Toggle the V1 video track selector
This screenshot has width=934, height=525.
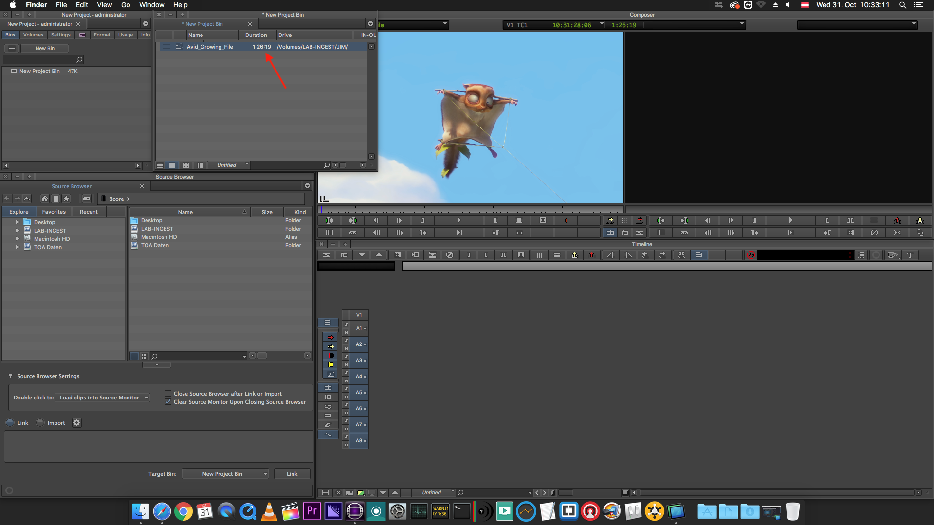click(x=359, y=315)
